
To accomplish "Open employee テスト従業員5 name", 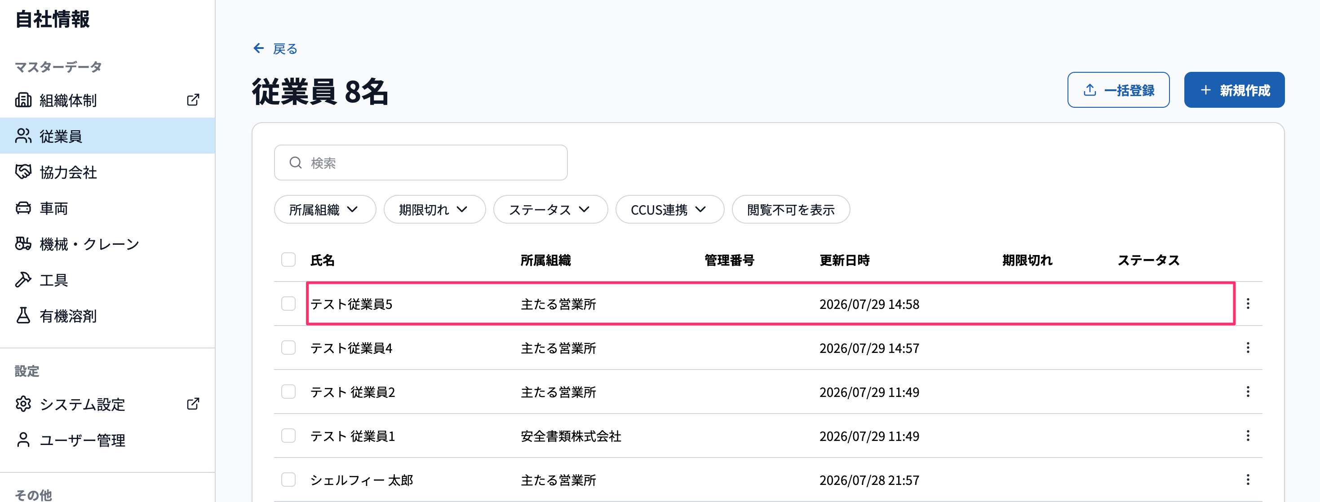I will pyautogui.click(x=351, y=304).
